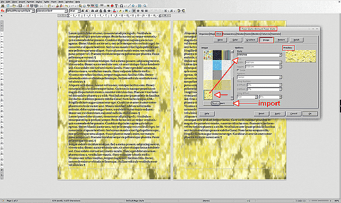Screen dimensions: 341x203
Task: Click the Undo toolbar icon
Action: 67,6
